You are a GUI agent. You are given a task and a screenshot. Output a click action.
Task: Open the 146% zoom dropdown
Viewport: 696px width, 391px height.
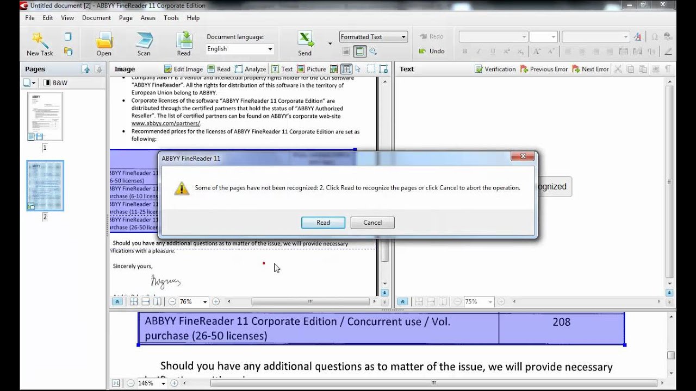pyautogui.click(x=164, y=383)
